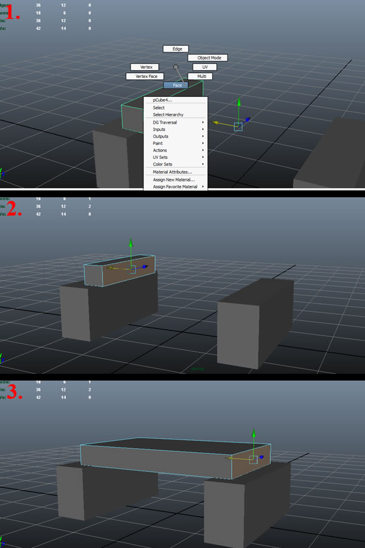Click the manipulator center box in step 3
Viewport: 365px width, 548px height.
(253, 459)
